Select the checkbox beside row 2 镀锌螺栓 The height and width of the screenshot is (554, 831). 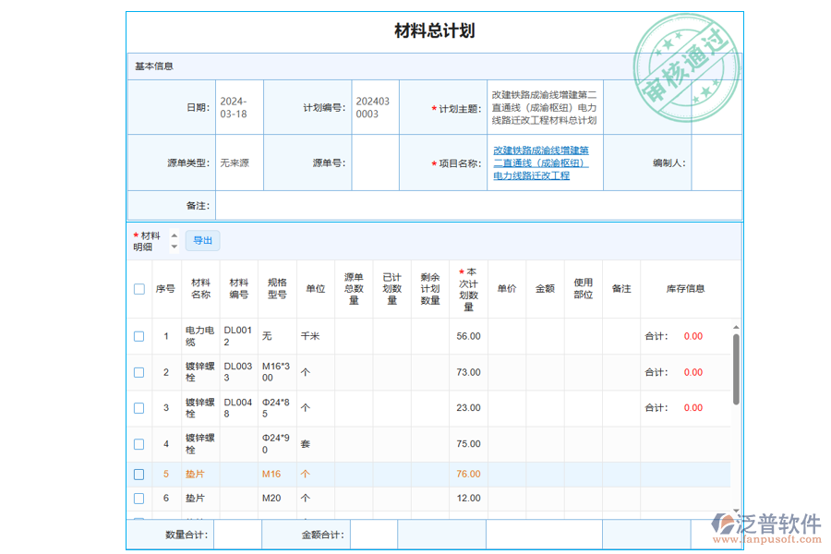pos(139,371)
